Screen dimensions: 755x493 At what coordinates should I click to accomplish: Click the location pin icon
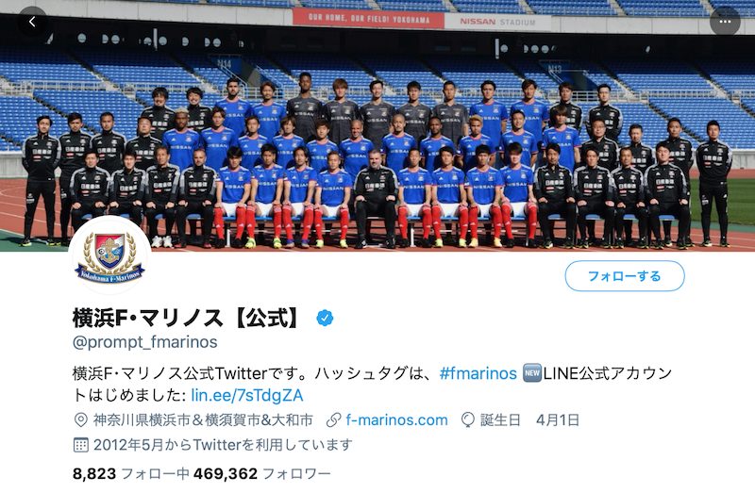pos(80,419)
